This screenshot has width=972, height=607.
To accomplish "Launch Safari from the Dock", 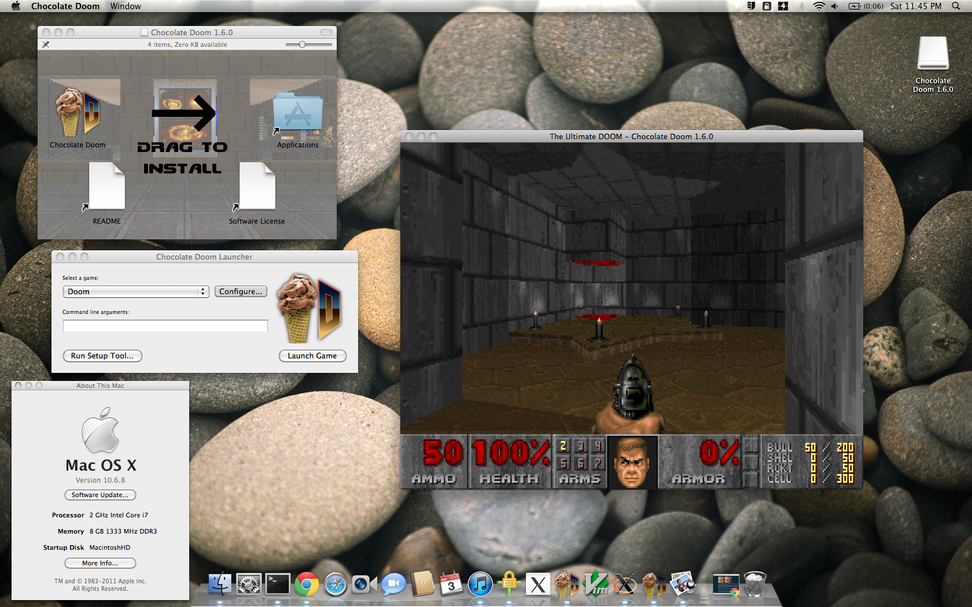I will pos(336,585).
